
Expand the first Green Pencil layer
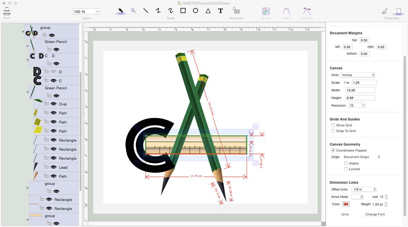28,46
